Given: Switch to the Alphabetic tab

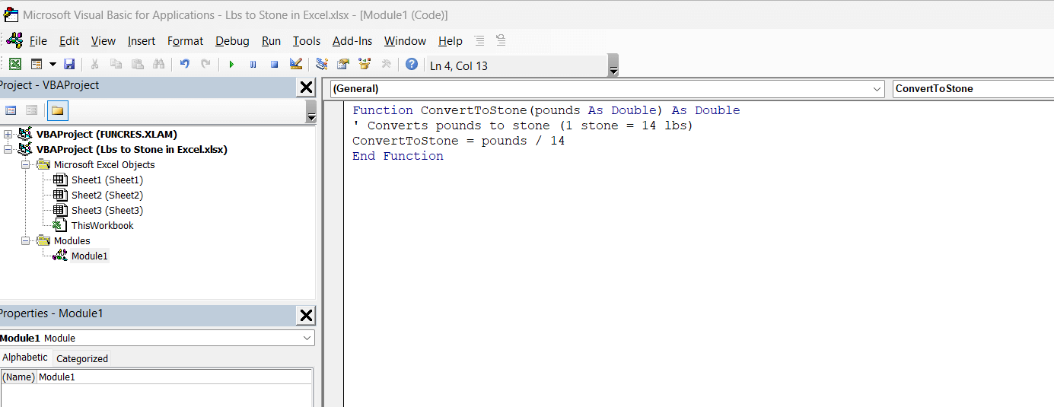Looking at the screenshot, I should tap(25, 358).
